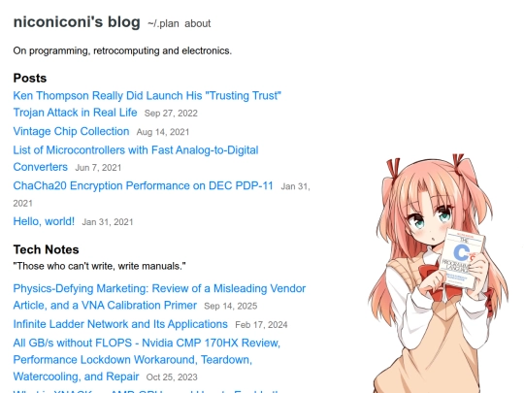524x393 pixels.
Task: Click the anime girl mascot illustration
Action: pyautogui.click(x=439, y=274)
